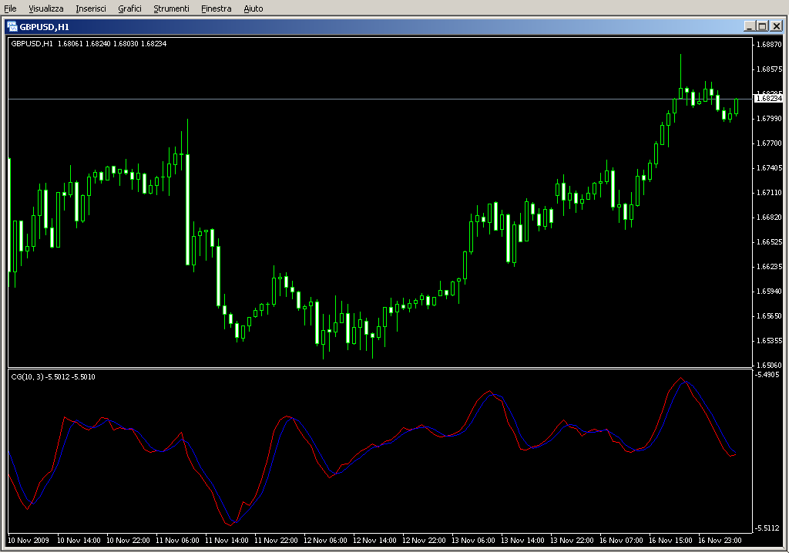
Task: Open the File menu
Action: click(x=10, y=8)
